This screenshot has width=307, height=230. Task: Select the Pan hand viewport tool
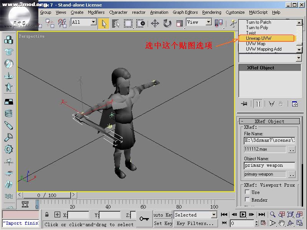click(x=281, y=223)
